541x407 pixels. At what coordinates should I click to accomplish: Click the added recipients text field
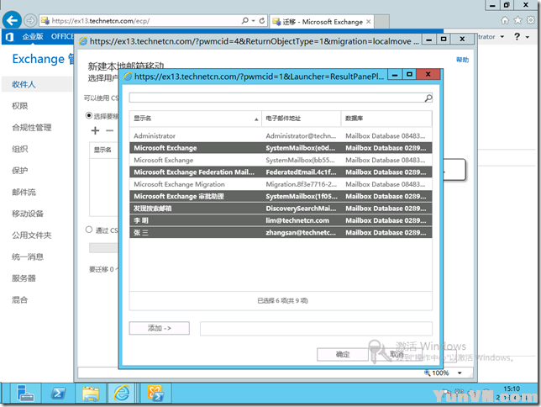(316, 329)
